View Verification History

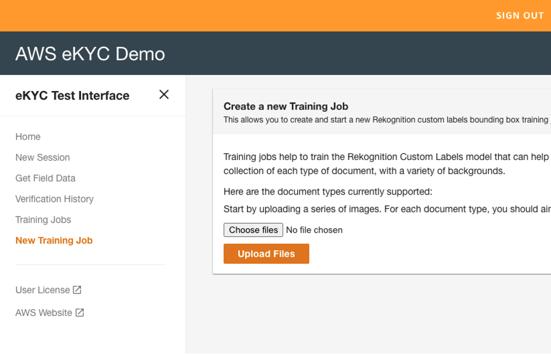click(x=54, y=199)
